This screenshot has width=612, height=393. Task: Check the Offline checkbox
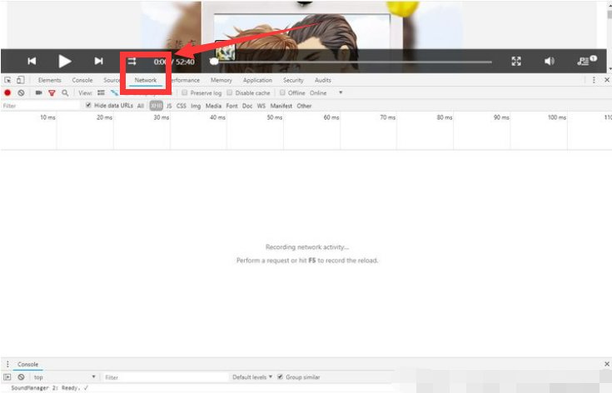(x=282, y=92)
